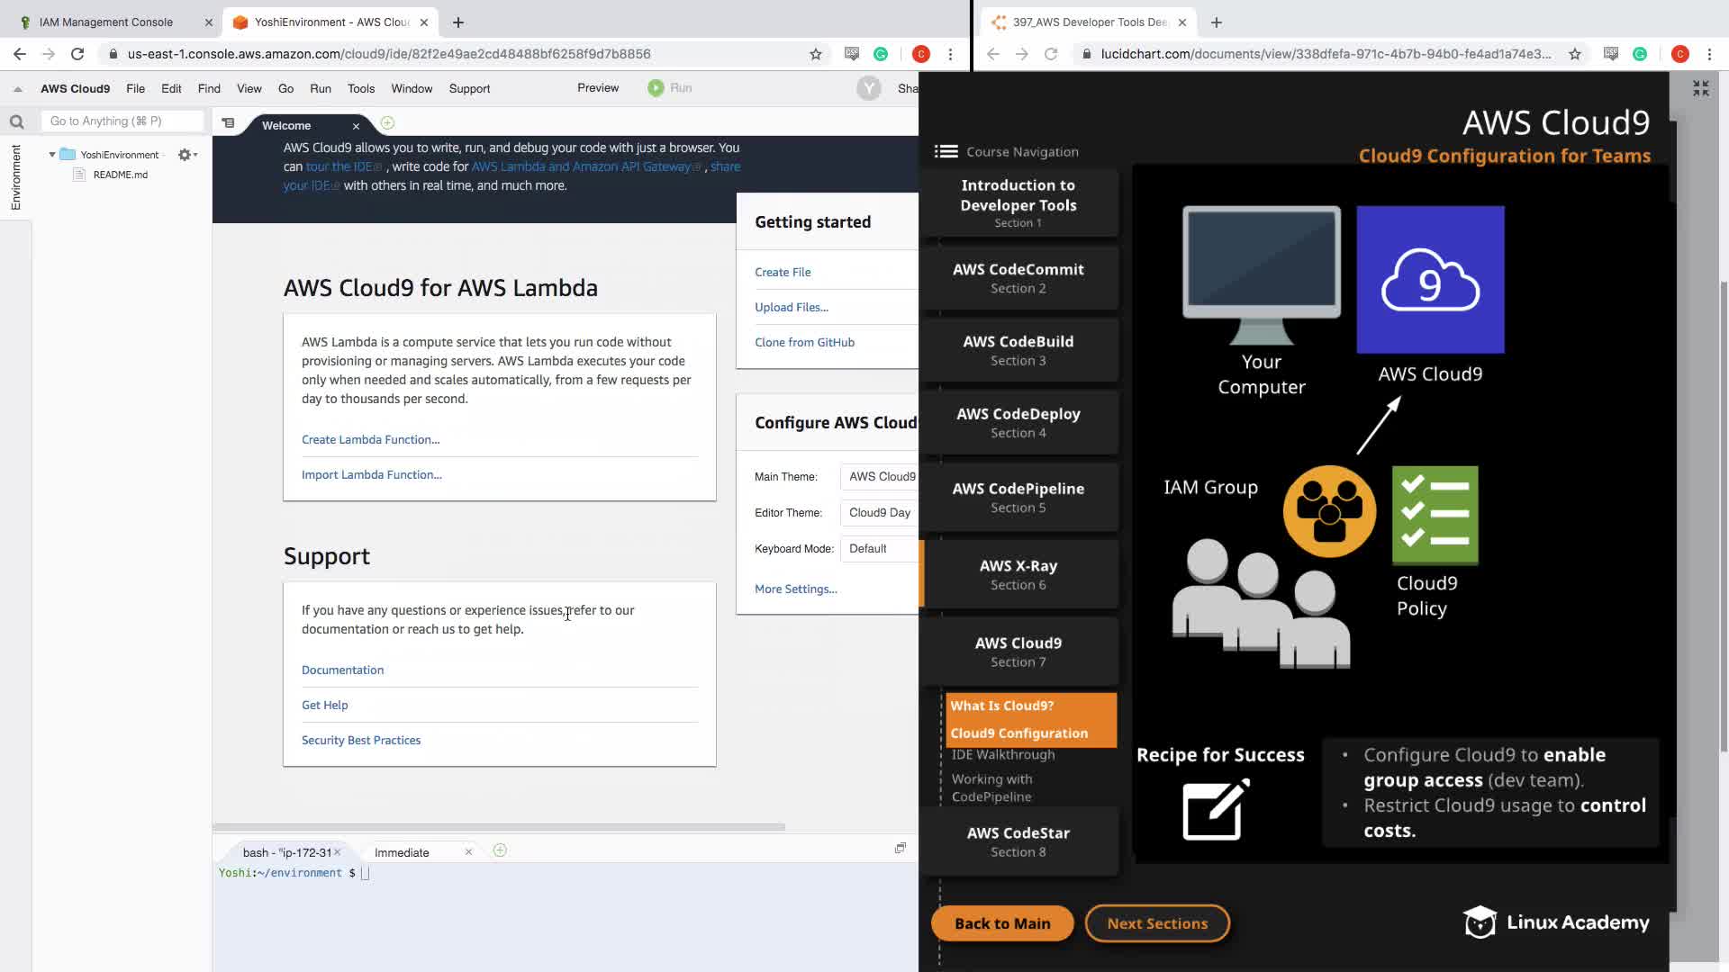Screen dimensions: 1729x972
Task: Open new tab with green plus icon beside Welcome
Action: (387, 123)
